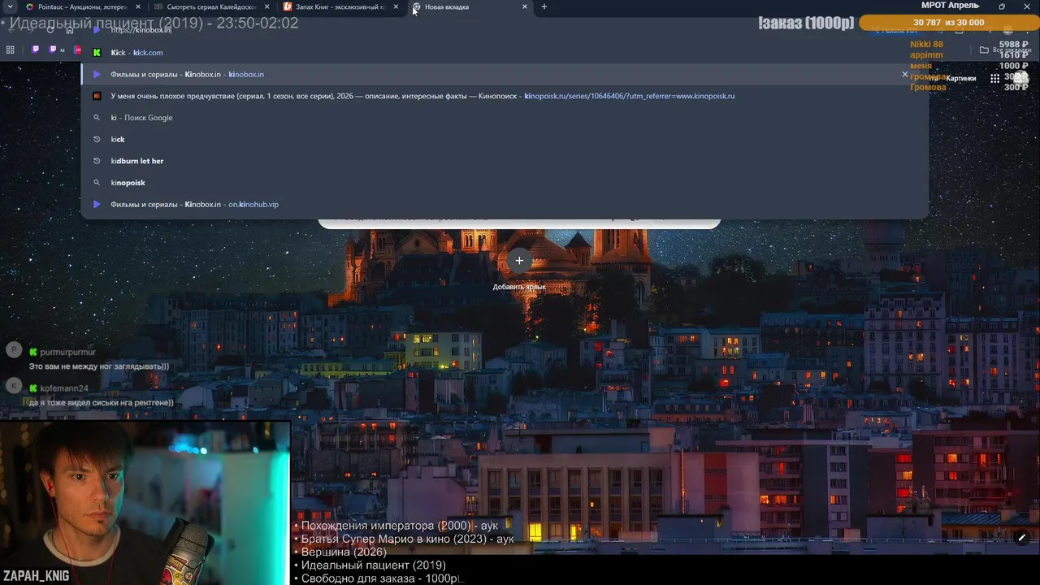Open the first Twitch bookmark icon

tap(35, 50)
